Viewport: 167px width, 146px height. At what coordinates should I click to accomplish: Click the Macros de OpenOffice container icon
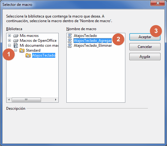[x=16, y=41]
